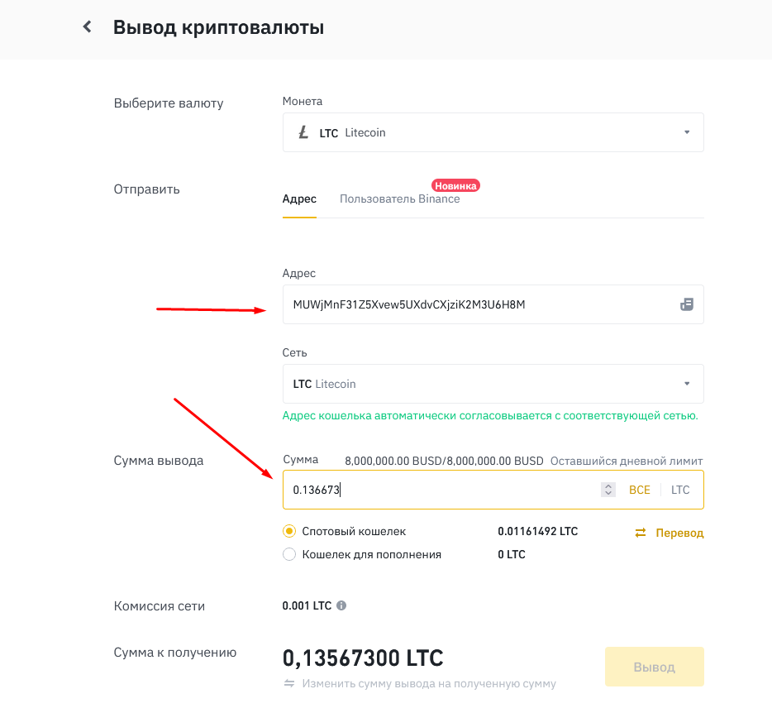Switch to the Адрес tab
Screen dimensions: 772x708
click(299, 199)
